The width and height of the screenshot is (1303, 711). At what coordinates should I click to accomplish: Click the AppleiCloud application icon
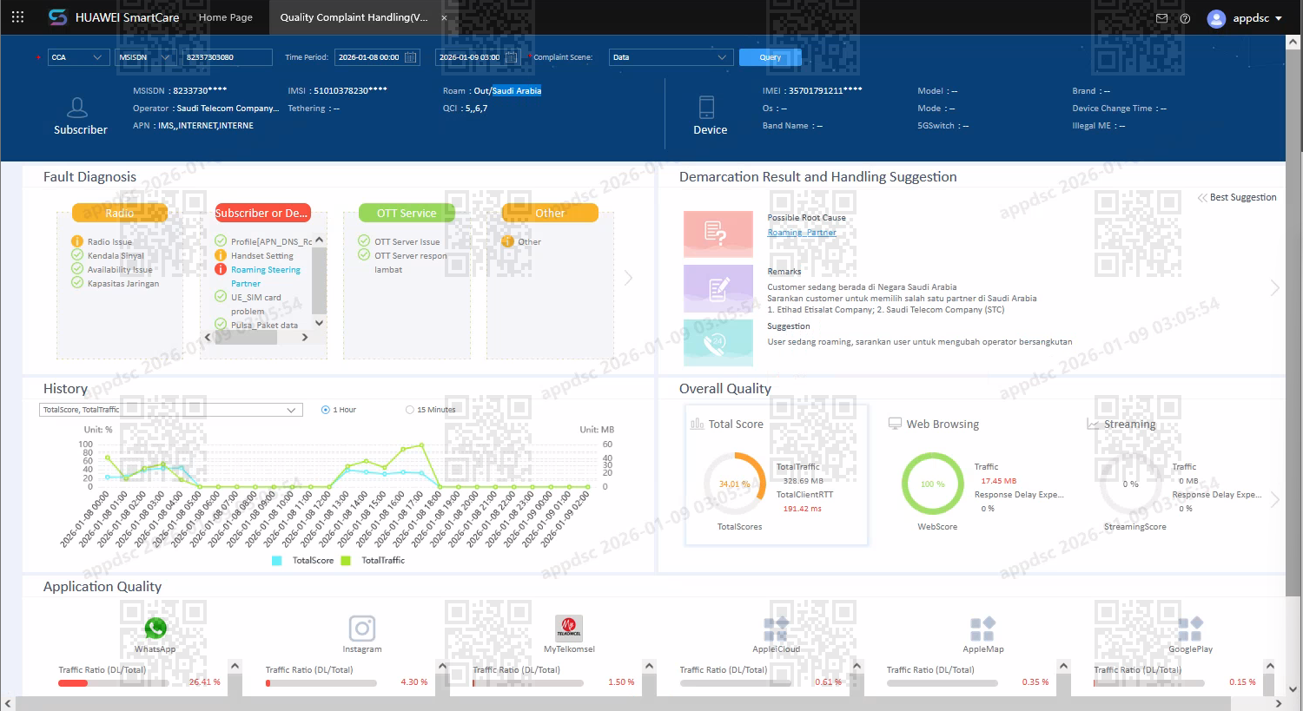(x=776, y=629)
